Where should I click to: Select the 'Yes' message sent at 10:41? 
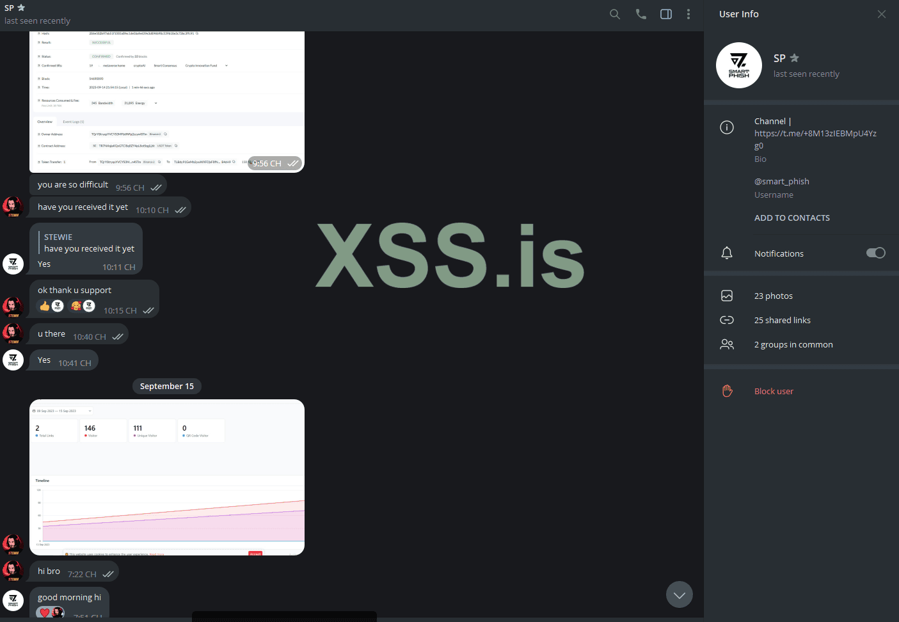[64, 360]
